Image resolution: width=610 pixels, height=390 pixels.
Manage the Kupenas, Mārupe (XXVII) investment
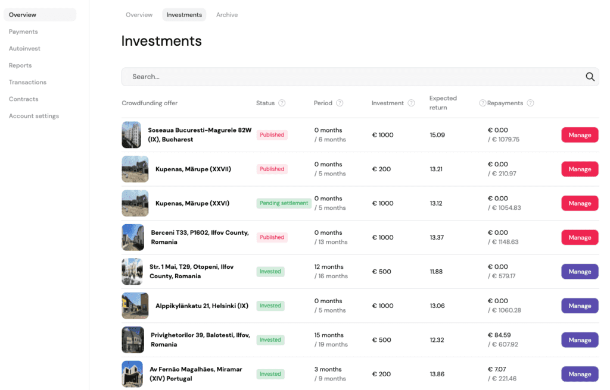580,169
